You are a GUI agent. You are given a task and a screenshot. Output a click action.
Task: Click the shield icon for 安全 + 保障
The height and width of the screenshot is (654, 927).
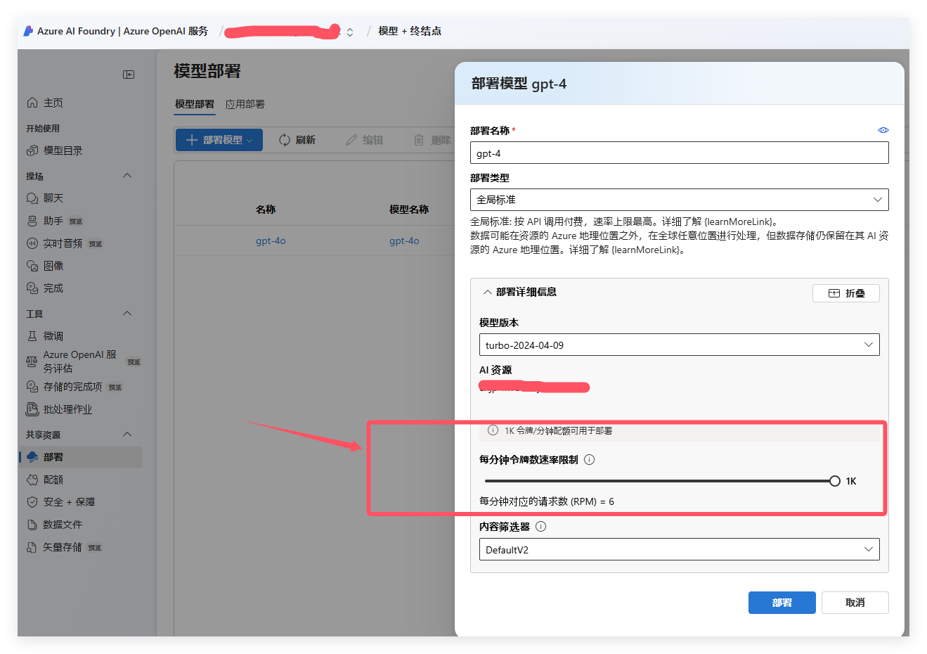32,502
